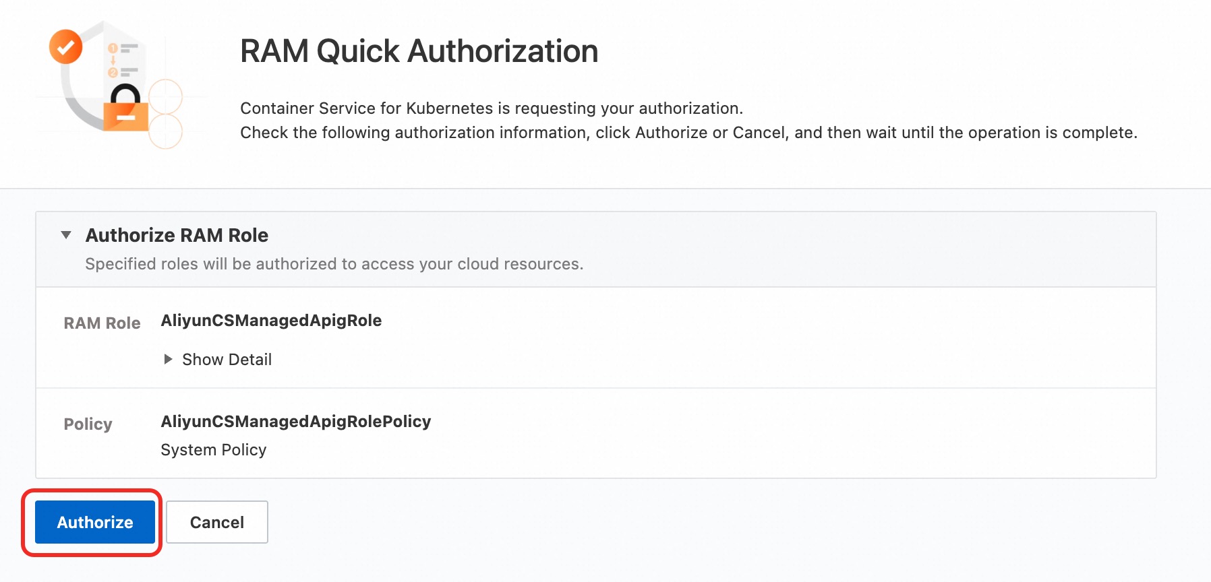Viewport: 1211px width, 582px height.
Task: Click the RAM Quick Authorization title
Action: (x=419, y=51)
